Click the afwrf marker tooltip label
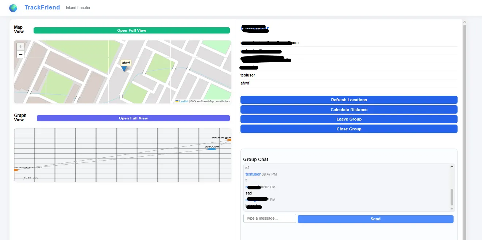Screen dimensions: 482x240 tap(126, 63)
